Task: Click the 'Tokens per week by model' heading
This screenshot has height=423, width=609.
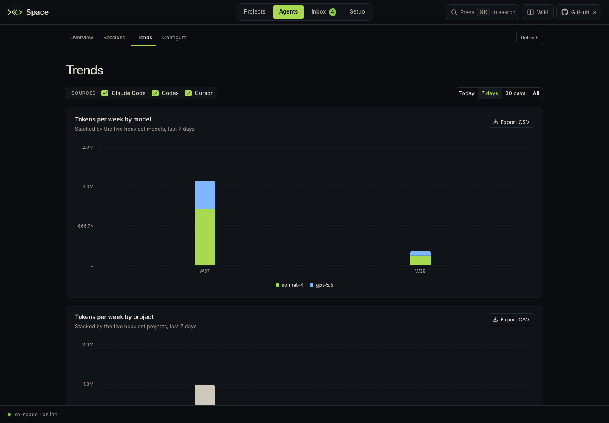Action: pyautogui.click(x=113, y=119)
